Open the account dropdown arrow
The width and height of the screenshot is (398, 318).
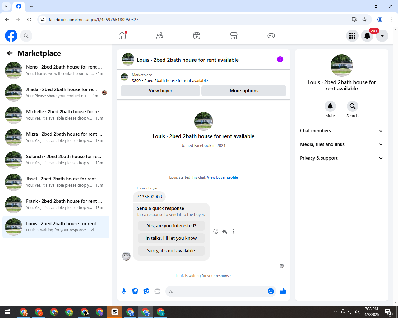click(x=382, y=36)
